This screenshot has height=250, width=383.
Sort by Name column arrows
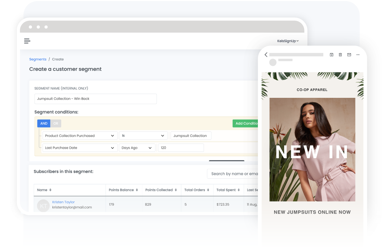coord(50,190)
